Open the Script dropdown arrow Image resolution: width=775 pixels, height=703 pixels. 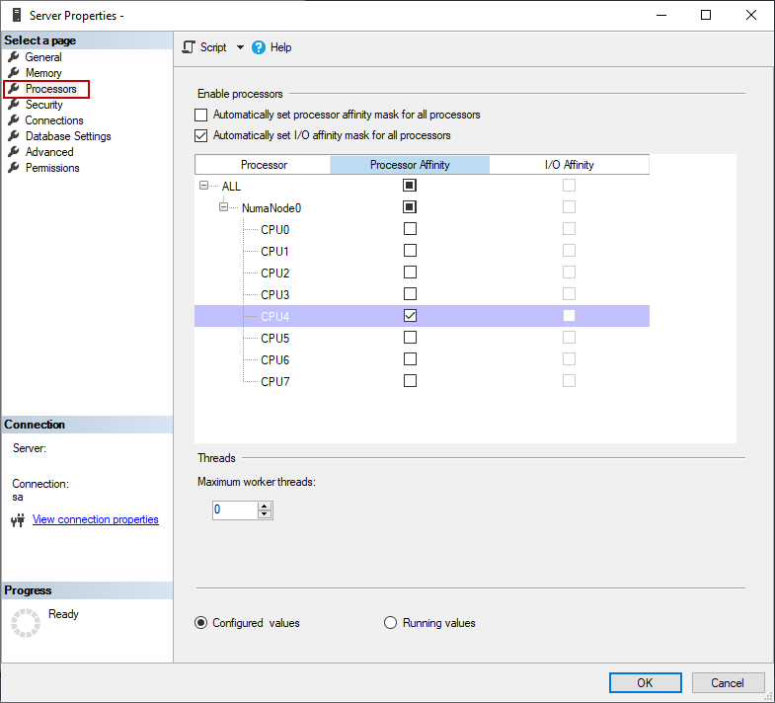point(240,47)
